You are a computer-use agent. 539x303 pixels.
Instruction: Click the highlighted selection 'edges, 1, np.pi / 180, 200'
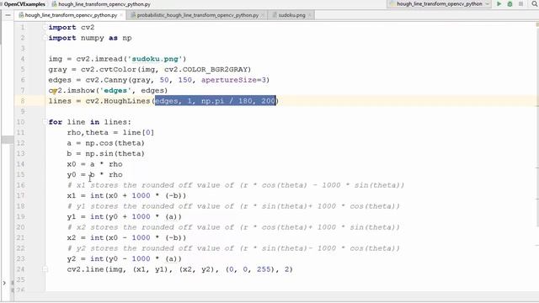(216, 101)
